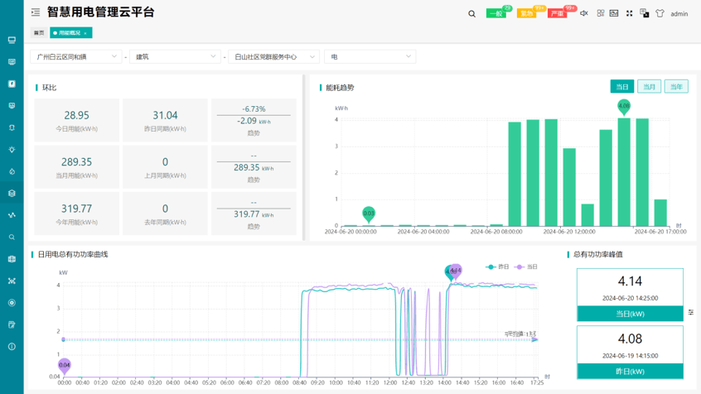The image size is (701, 394).
Task: Select the stacked layers sidebar icon
Action: click(x=12, y=194)
